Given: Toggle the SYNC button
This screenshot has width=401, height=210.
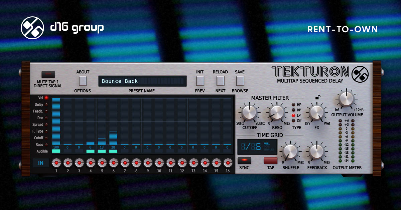Looking at the screenshot, I should (244, 160).
